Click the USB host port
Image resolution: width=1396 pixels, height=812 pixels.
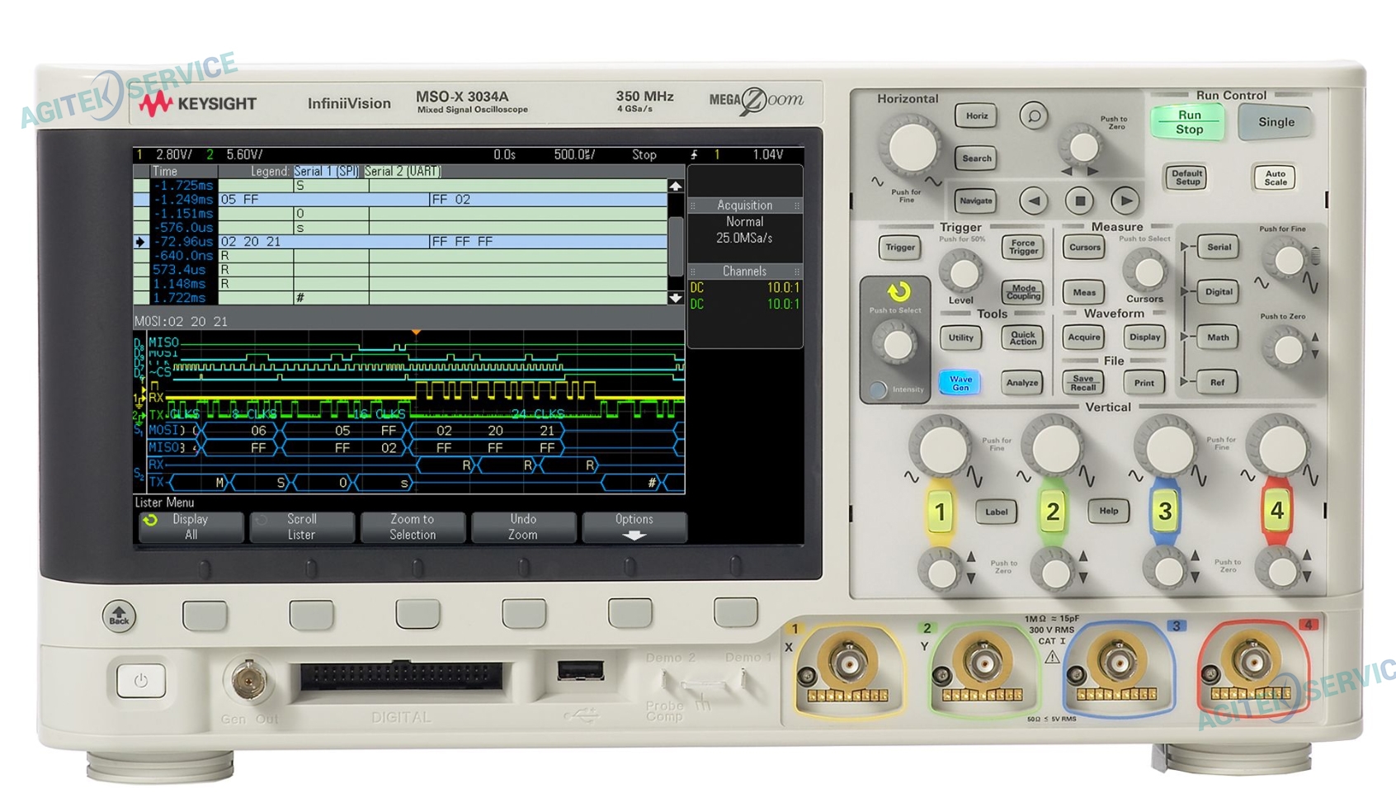pos(580,671)
